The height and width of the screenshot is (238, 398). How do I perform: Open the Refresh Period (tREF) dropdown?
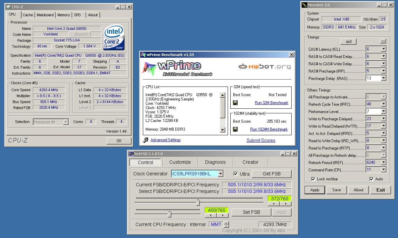click(x=383, y=162)
